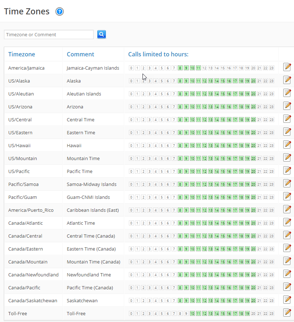Select the Newfoundland Time comment
Screen dimensions: 294x322
point(89,275)
